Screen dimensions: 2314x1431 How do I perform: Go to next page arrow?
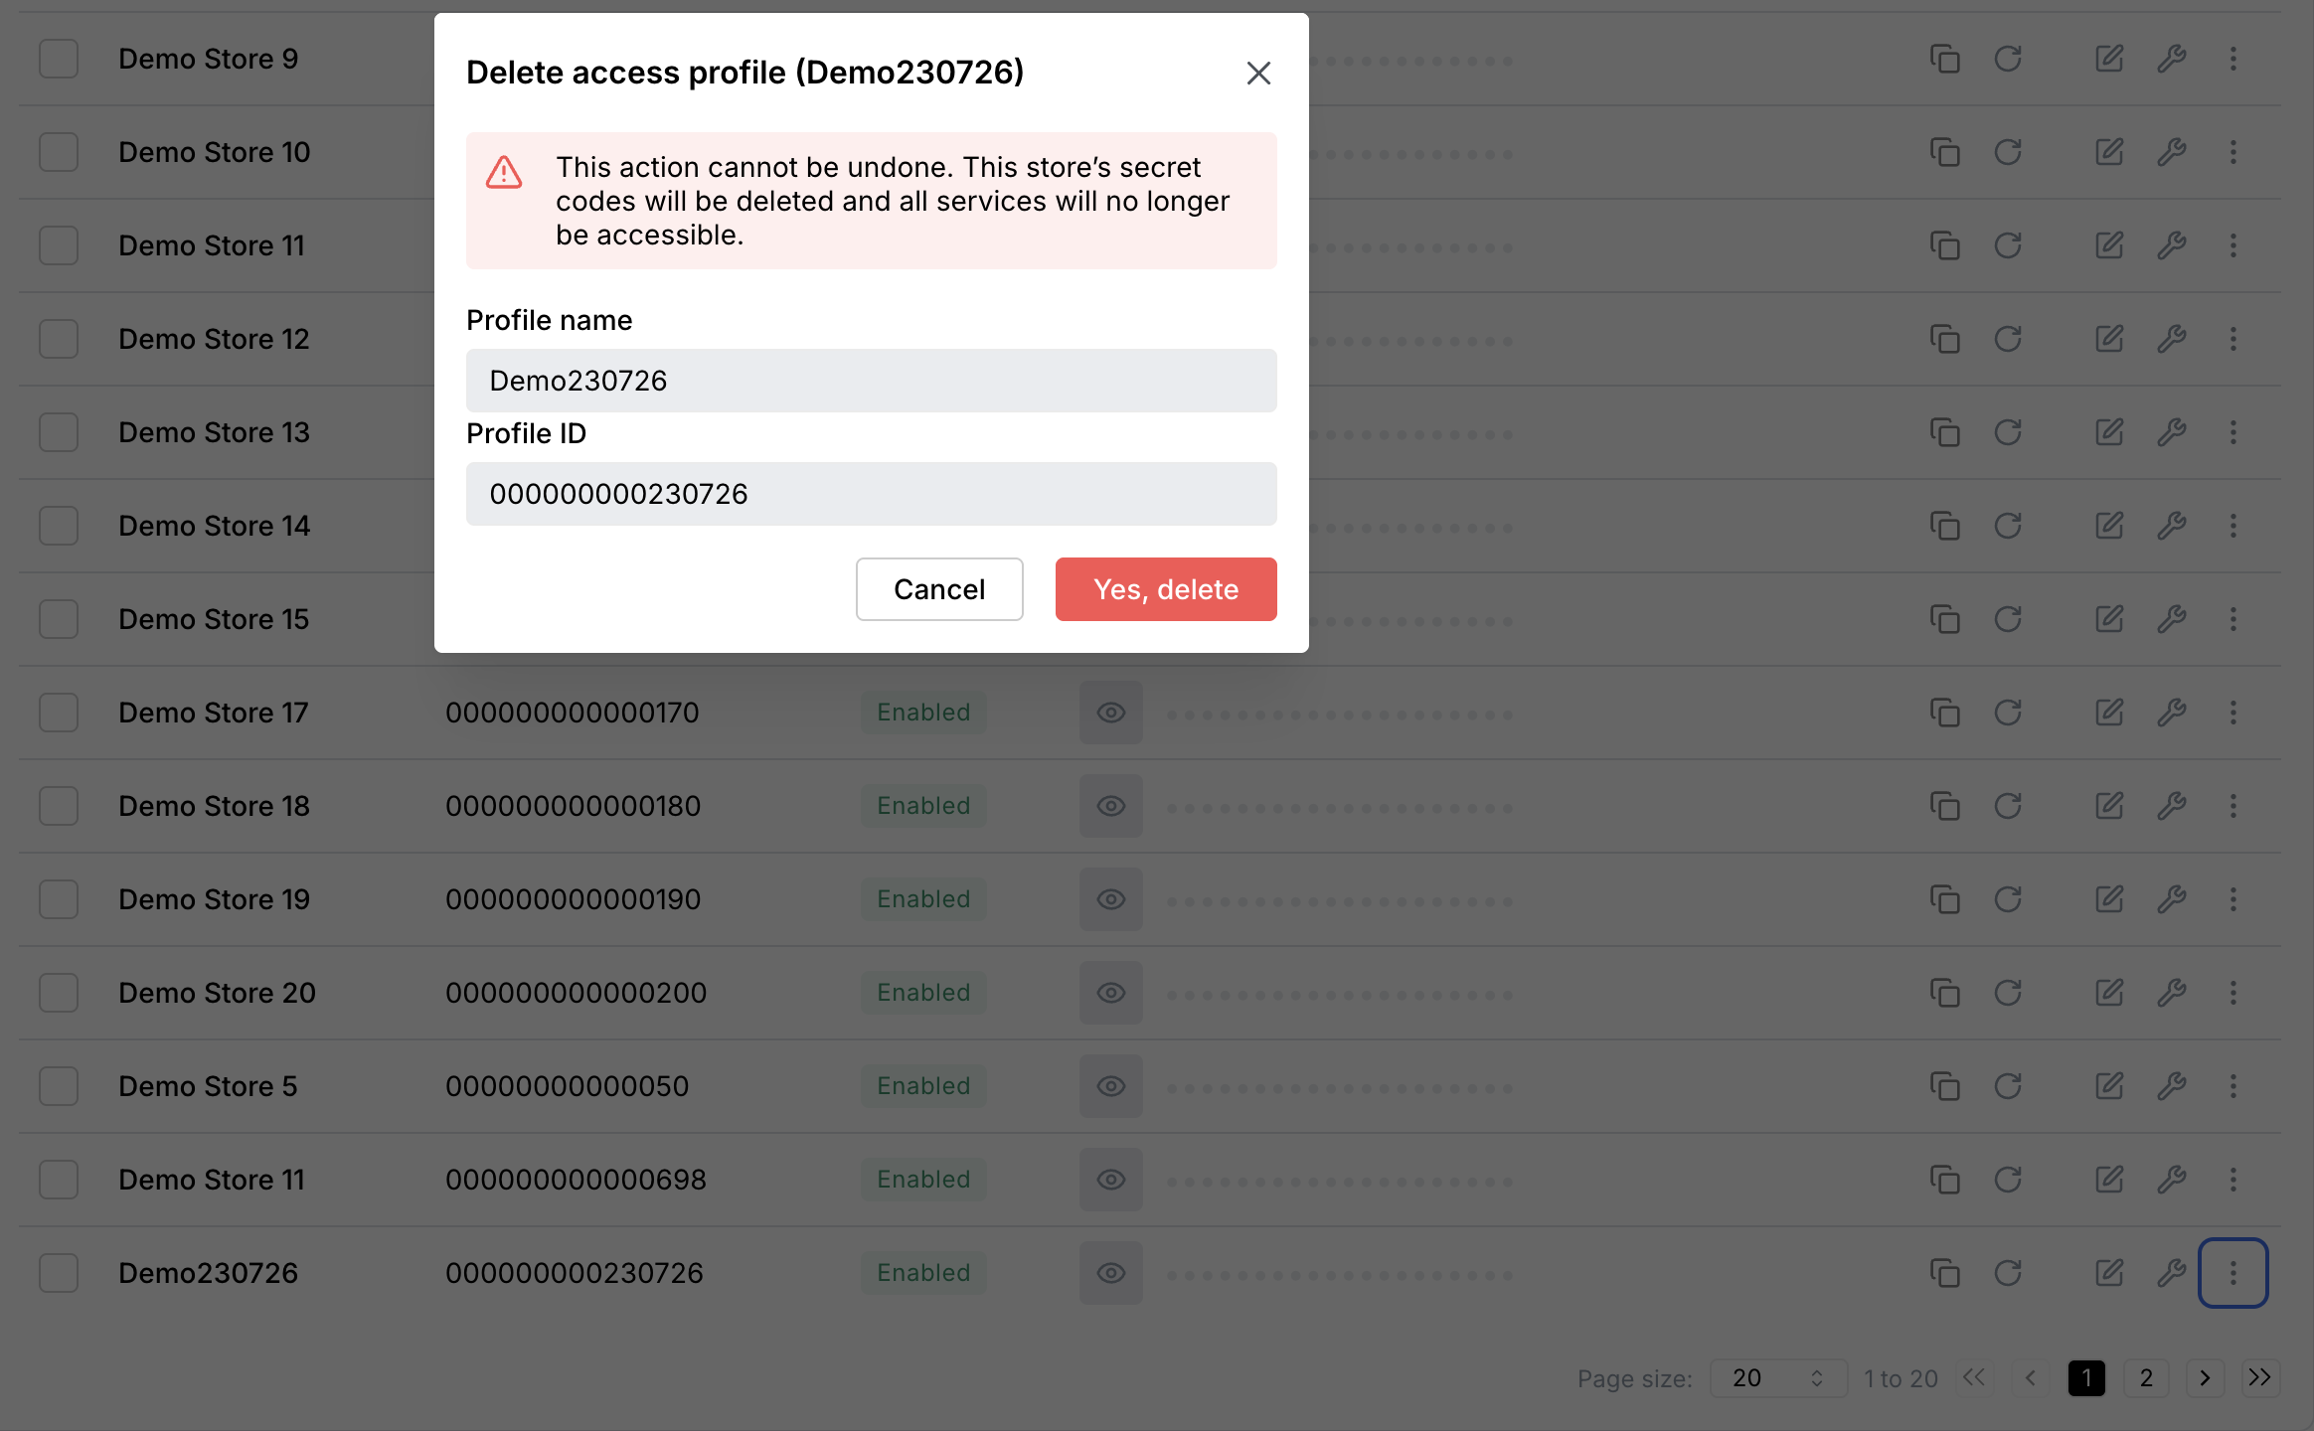pyautogui.click(x=2205, y=1378)
